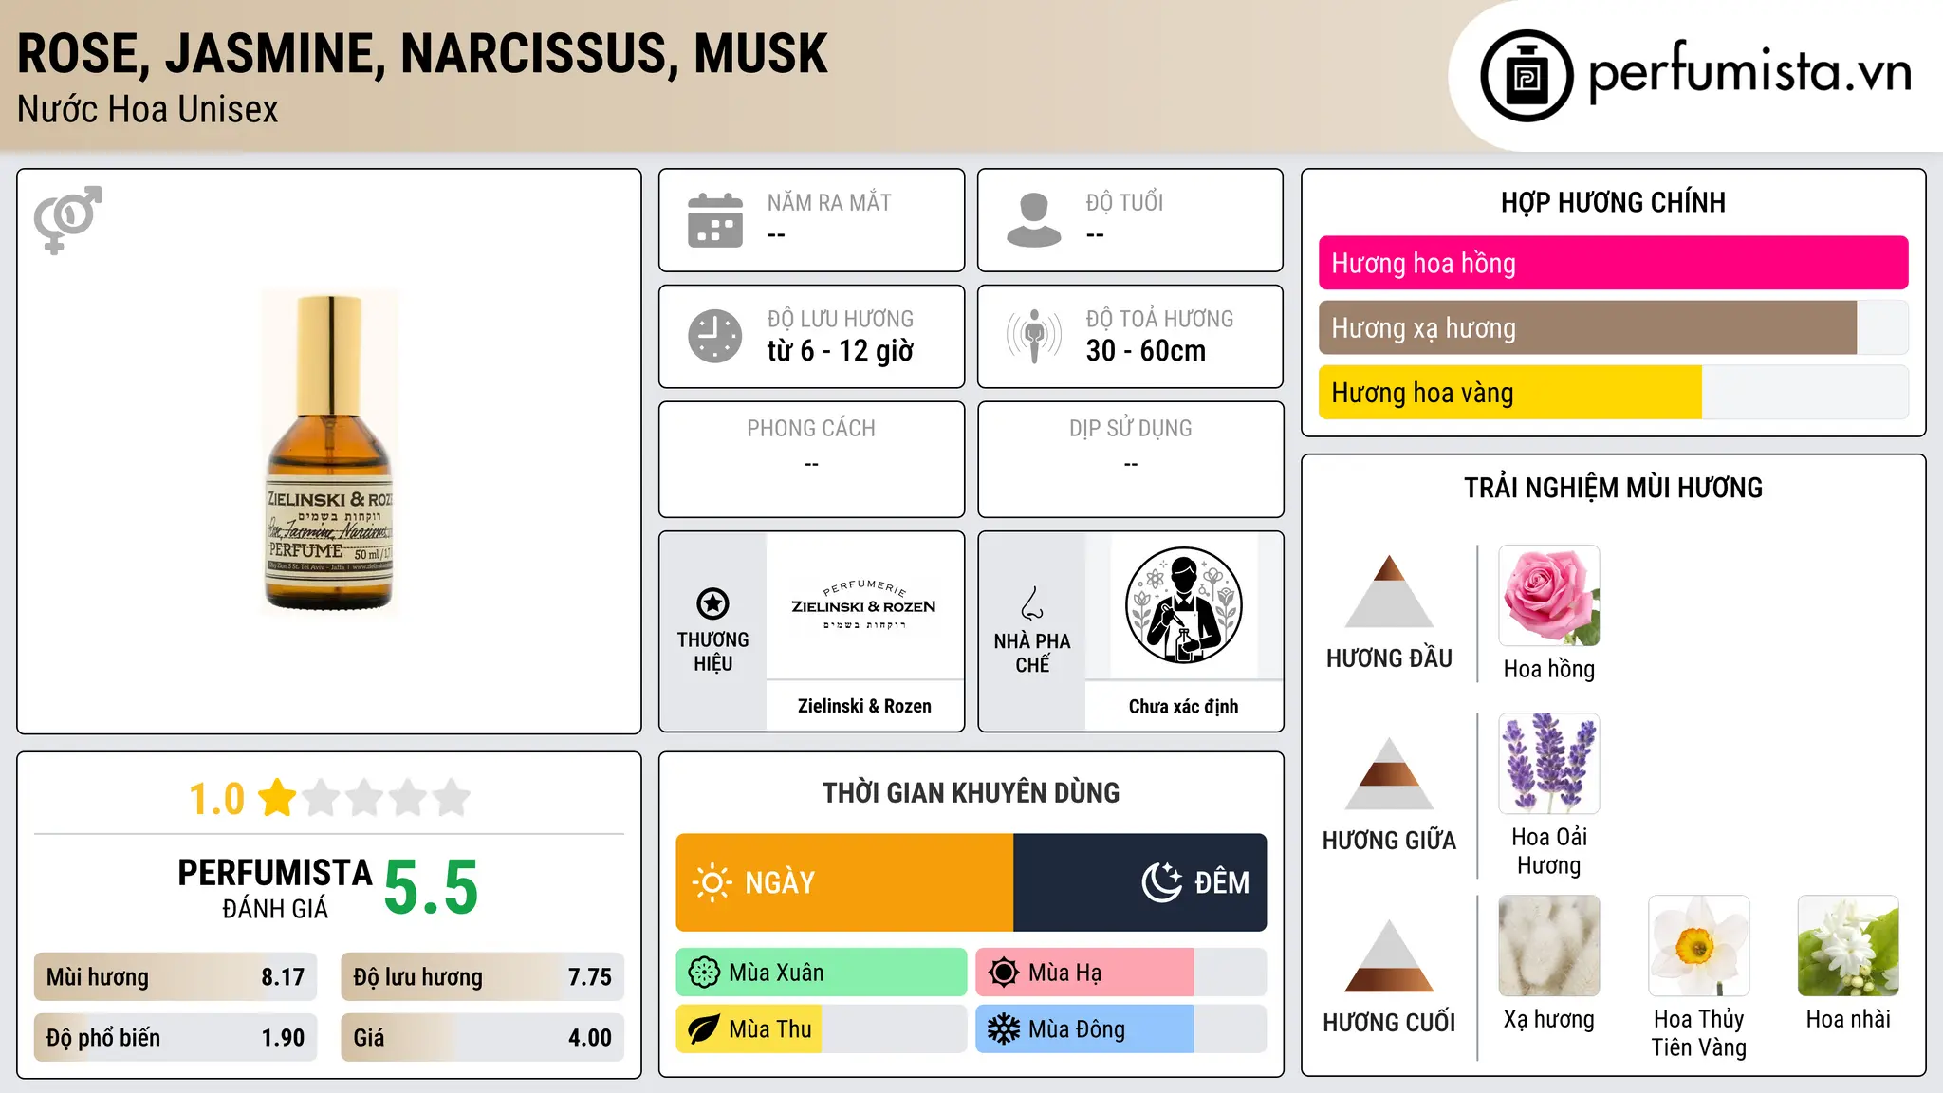Click the sun icon in Ngày bar
This screenshot has width=1943, height=1093.
click(712, 882)
